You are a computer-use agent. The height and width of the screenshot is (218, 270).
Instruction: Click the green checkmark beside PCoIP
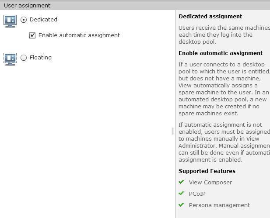pos(181,194)
